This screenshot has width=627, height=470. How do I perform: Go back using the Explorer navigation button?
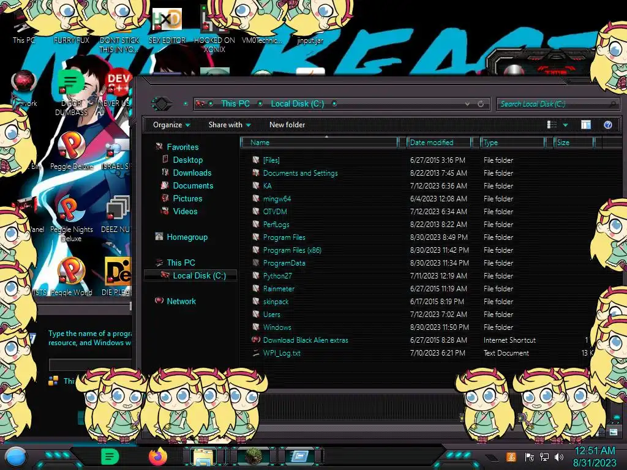(161, 104)
